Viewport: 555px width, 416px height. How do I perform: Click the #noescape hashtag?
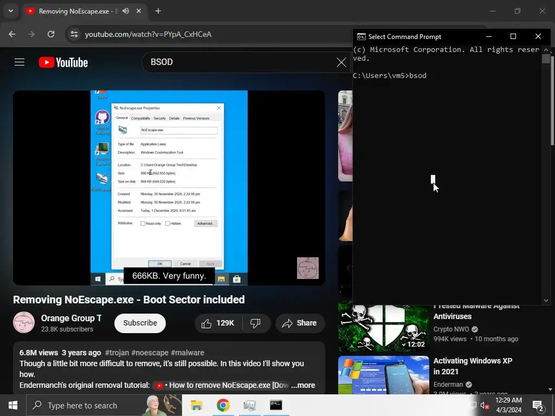coord(150,353)
